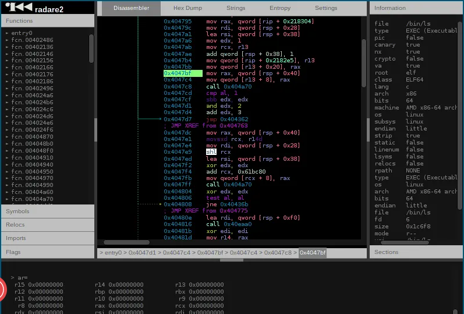This screenshot has width=464, height=314.
Task: Select function fcn.004024a6
Action: tap(32, 95)
